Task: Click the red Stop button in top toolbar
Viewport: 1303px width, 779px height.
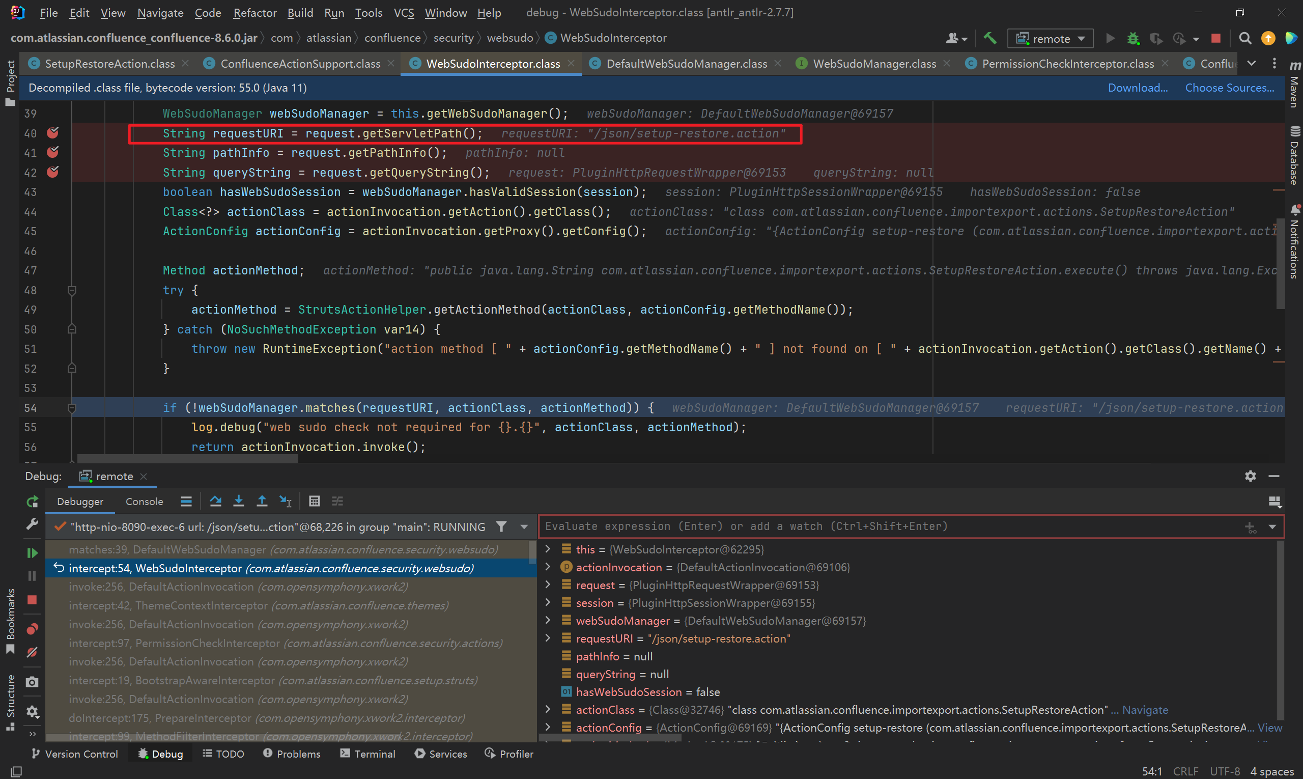Action: (x=1215, y=38)
